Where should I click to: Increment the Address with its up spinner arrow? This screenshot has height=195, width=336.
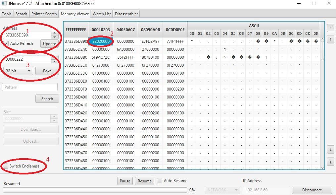click(54, 33)
